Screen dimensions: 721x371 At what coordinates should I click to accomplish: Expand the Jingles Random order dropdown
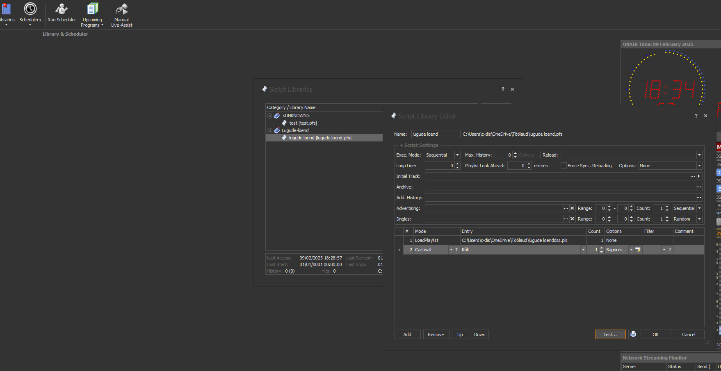[x=699, y=219]
